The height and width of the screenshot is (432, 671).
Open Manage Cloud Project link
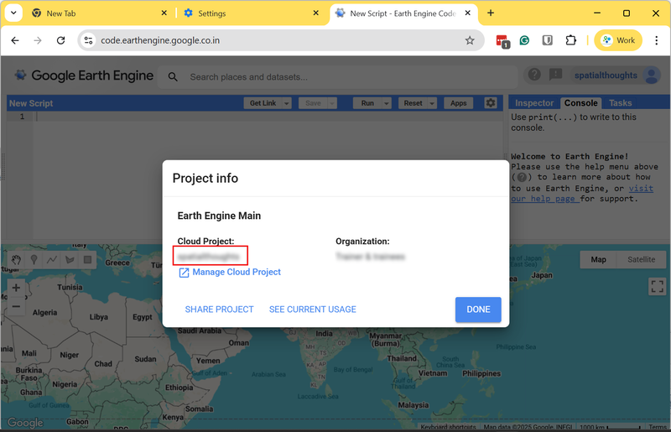click(230, 273)
